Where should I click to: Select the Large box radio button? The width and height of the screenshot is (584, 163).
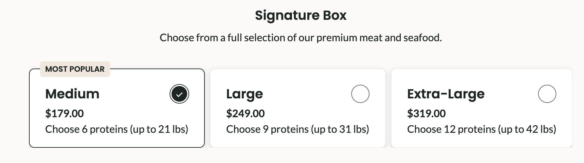pyautogui.click(x=360, y=94)
